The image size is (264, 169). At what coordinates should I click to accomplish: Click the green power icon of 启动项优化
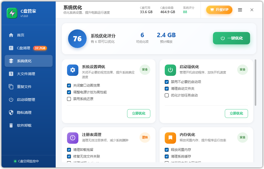[x=170, y=70]
